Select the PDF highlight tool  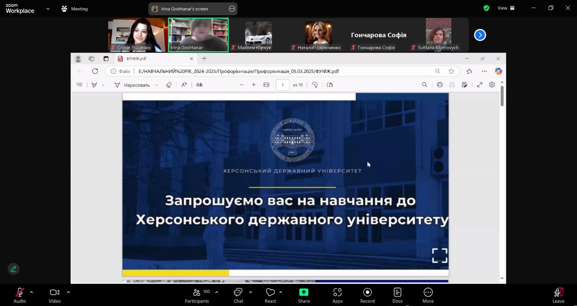(x=94, y=85)
